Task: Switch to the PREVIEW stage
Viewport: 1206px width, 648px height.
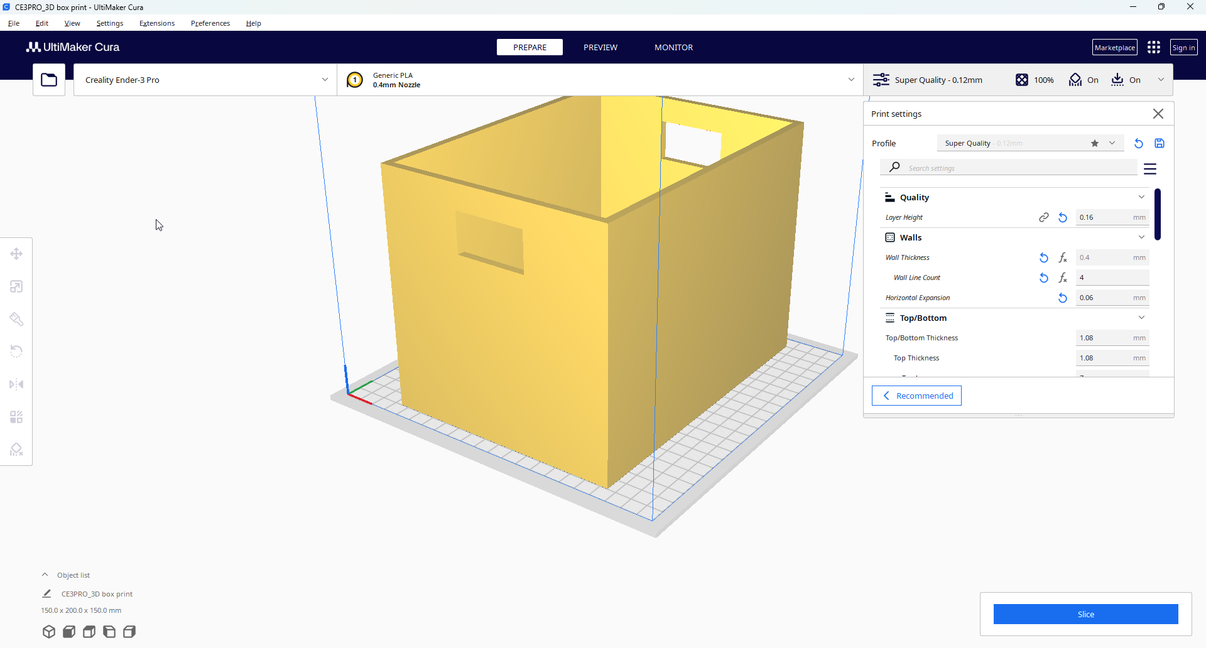Action: click(x=600, y=47)
